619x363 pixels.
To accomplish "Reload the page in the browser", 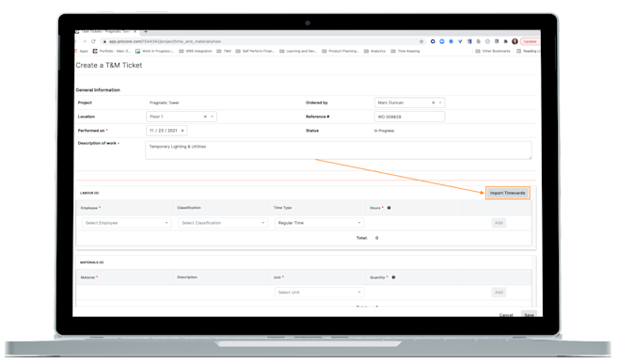I will point(93,41).
